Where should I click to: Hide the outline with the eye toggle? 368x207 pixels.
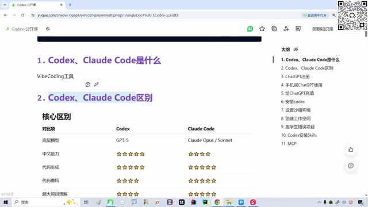pos(296,49)
